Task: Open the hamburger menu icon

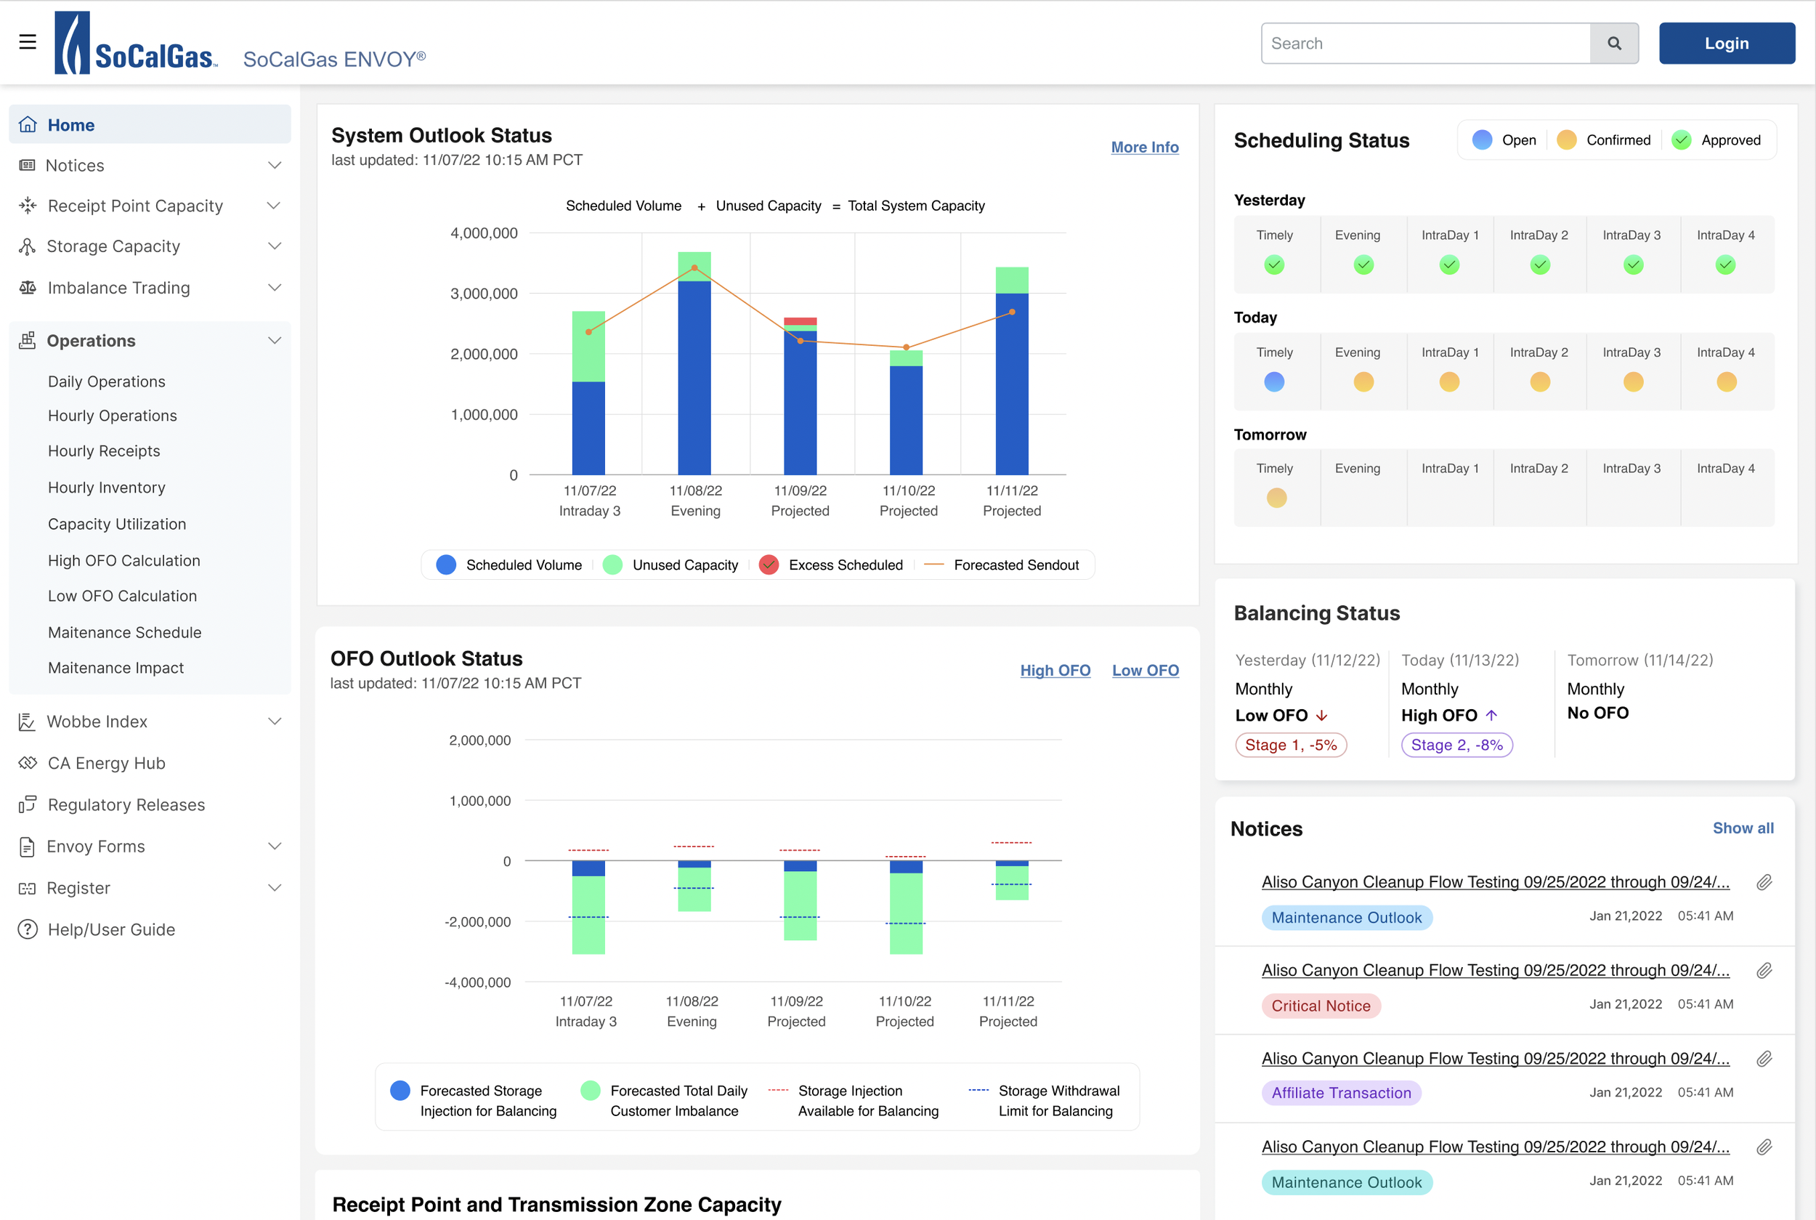Action: [28, 42]
